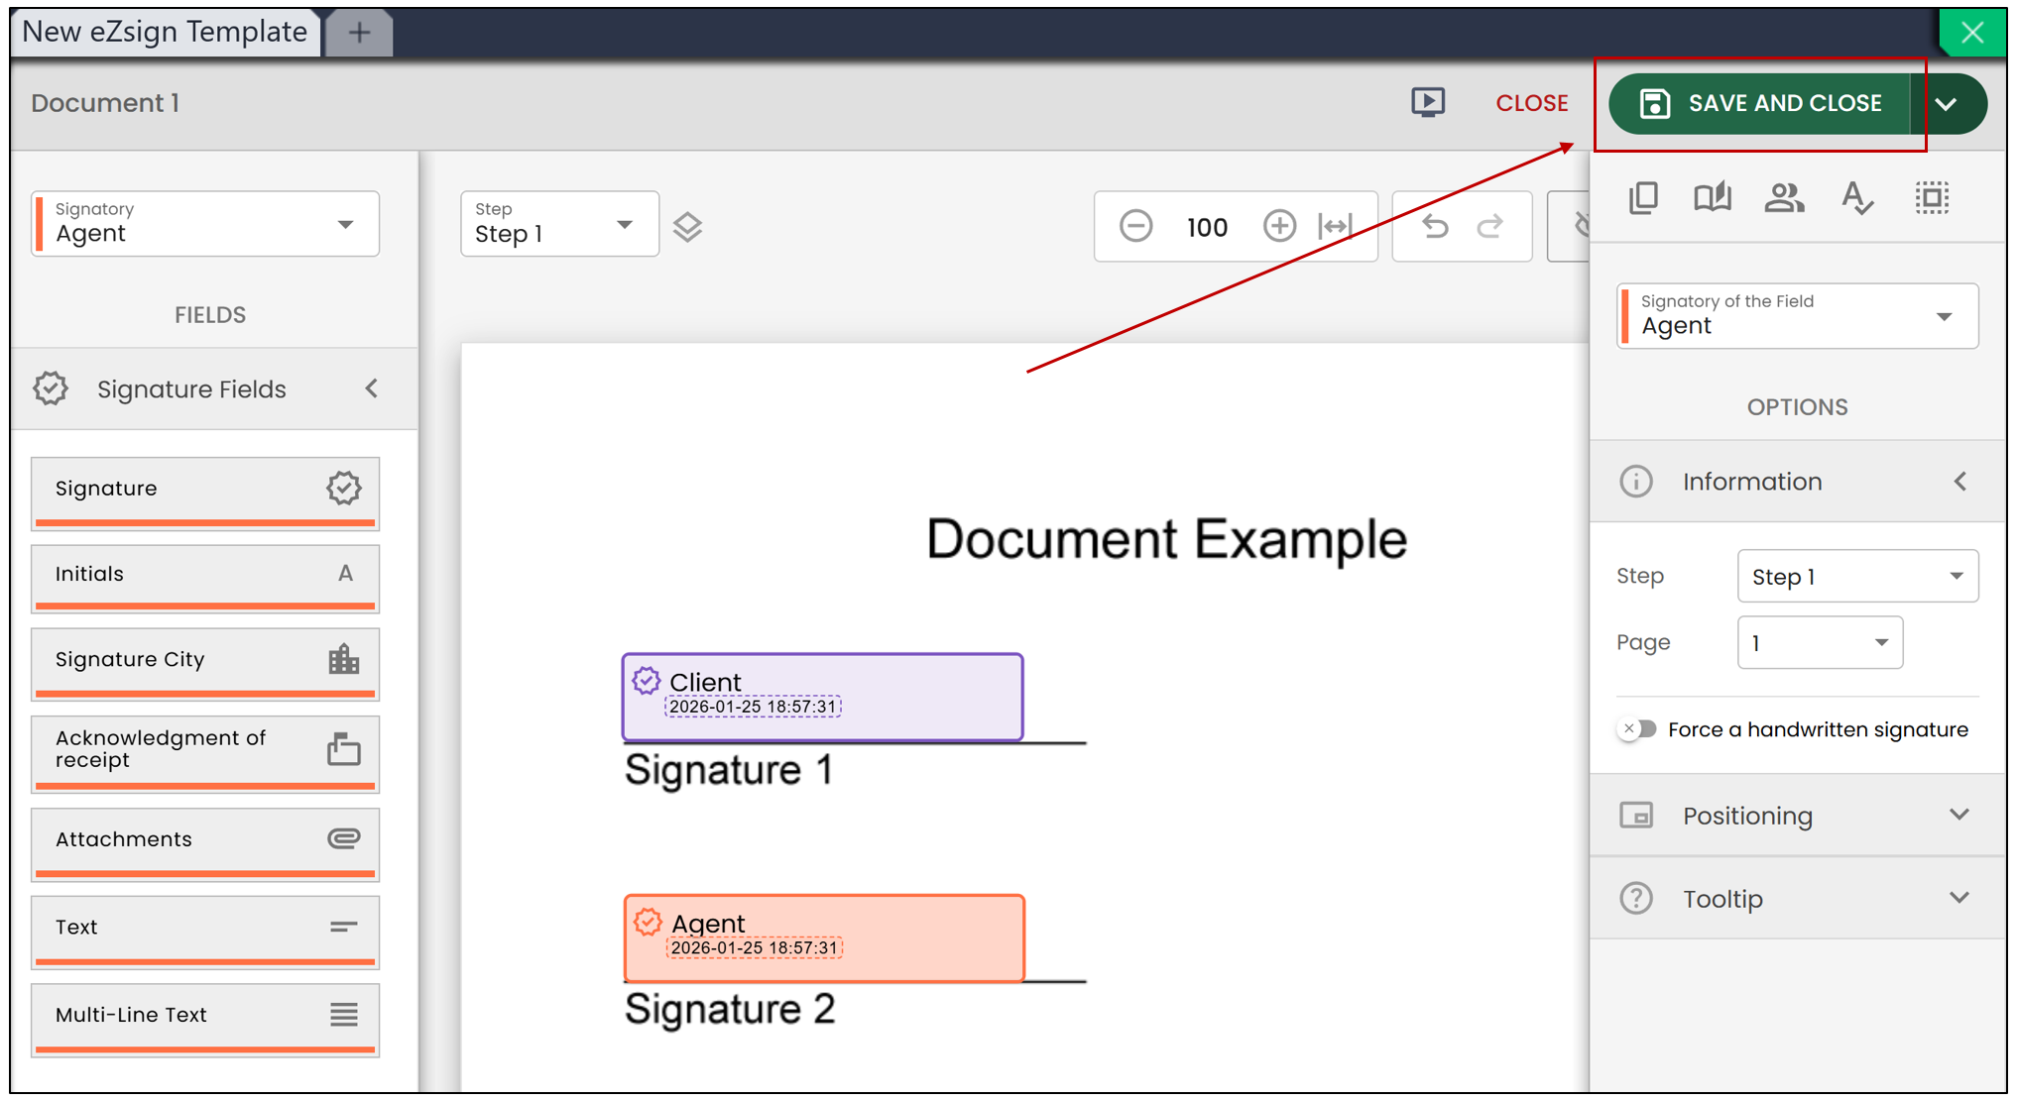Screen dimensions: 2017x1102
Task: Toggle Force a handwritten signature
Action: pyautogui.click(x=1637, y=729)
